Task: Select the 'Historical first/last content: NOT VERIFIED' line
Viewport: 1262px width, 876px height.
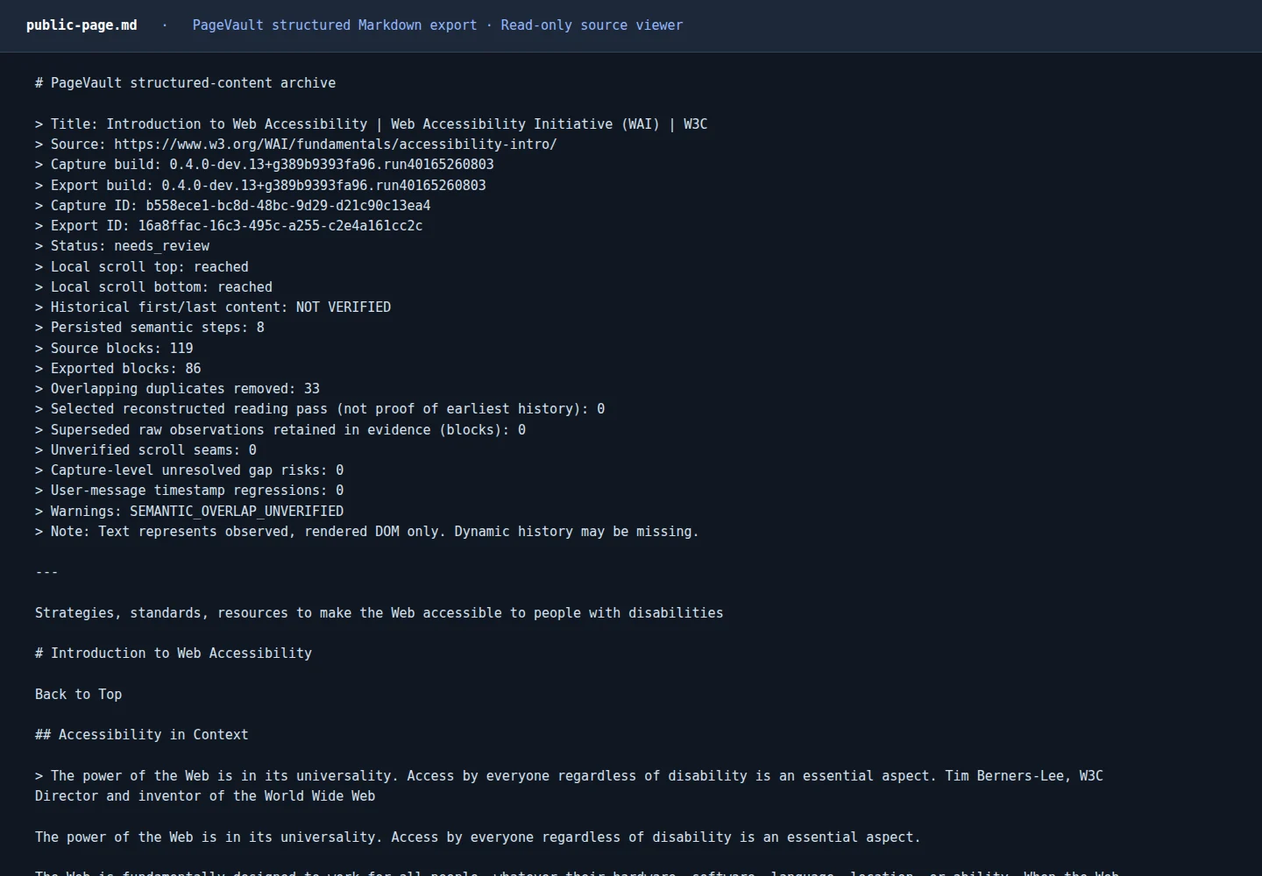Action: pyautogui.click(x=213, y=307)
